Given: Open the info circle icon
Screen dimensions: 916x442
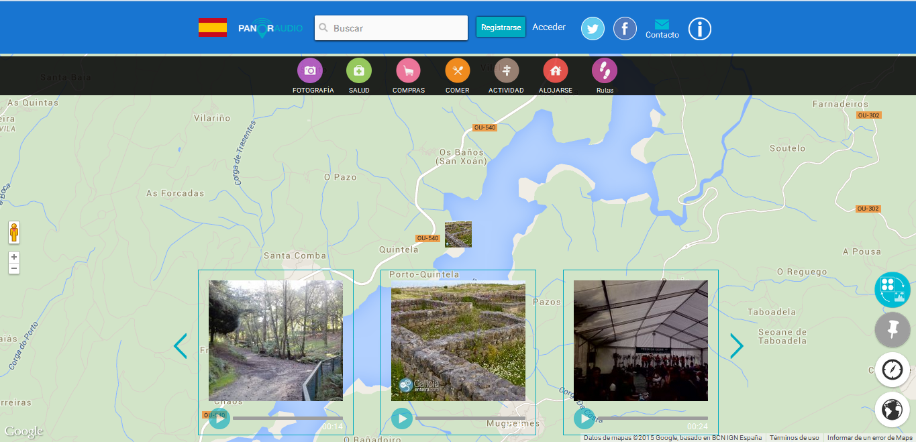Looking at the screenshot, I should [699, 29].
